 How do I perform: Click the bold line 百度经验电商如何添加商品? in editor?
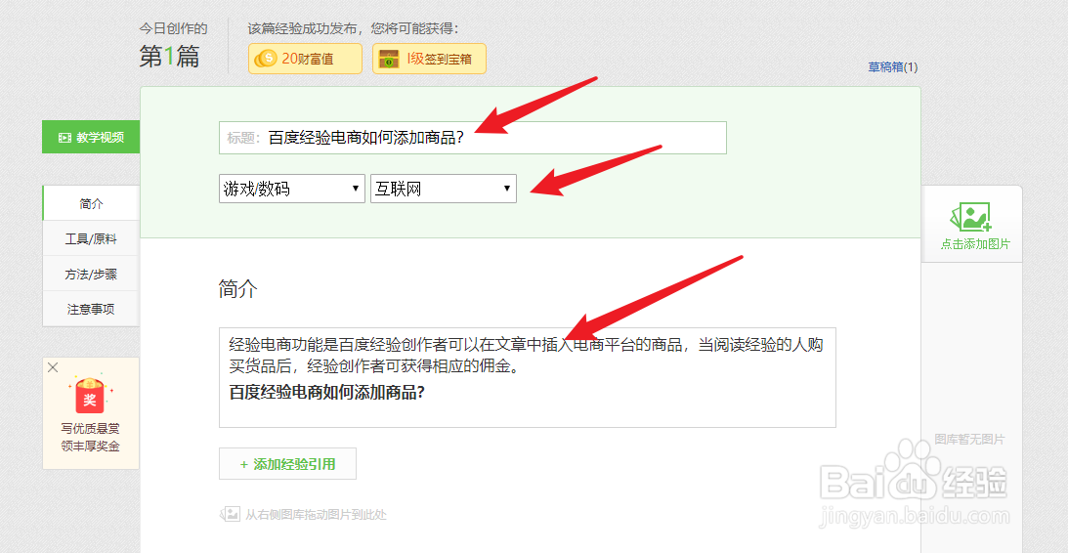327,393
